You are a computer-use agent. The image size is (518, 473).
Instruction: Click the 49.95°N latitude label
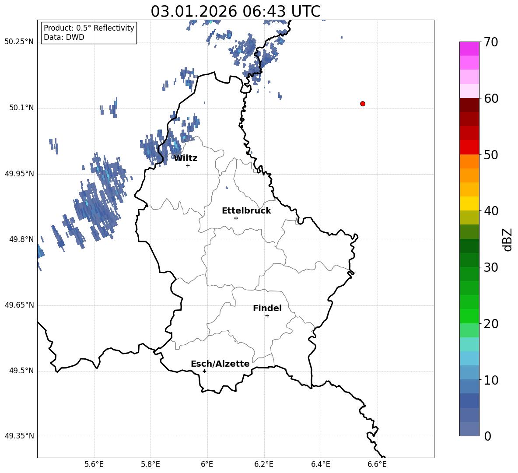click(19, 174)
